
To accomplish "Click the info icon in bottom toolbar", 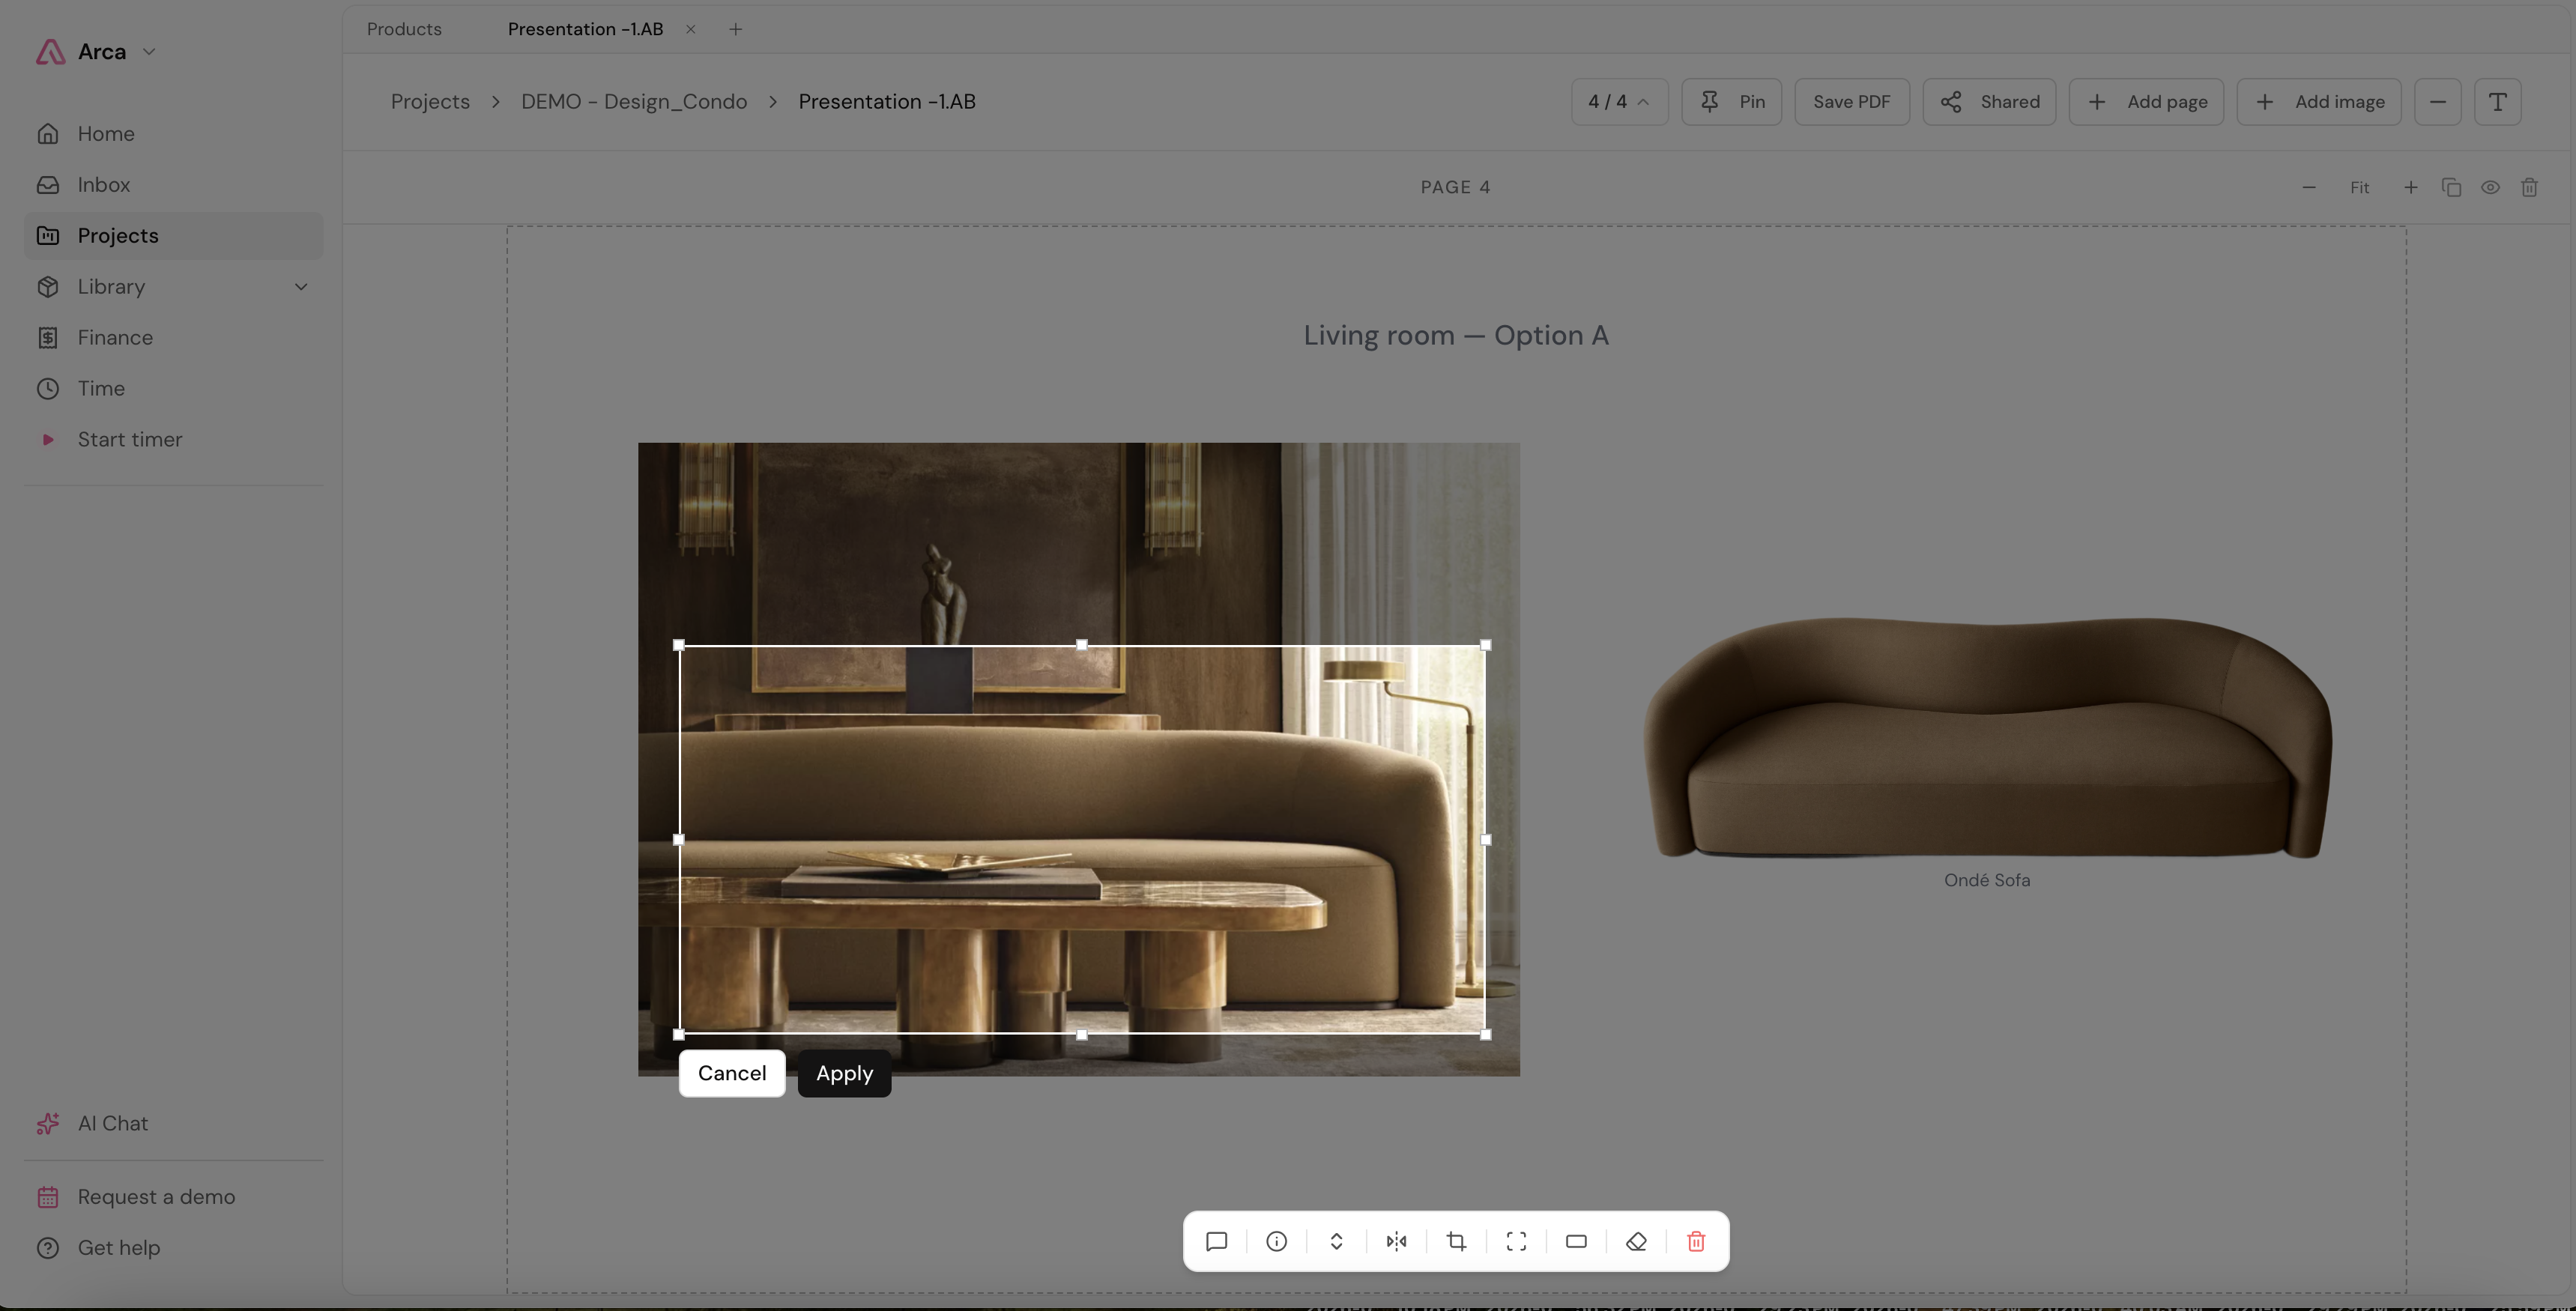I will (1276, 1241).
